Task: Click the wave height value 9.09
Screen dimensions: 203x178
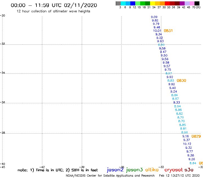Action: 154,17
